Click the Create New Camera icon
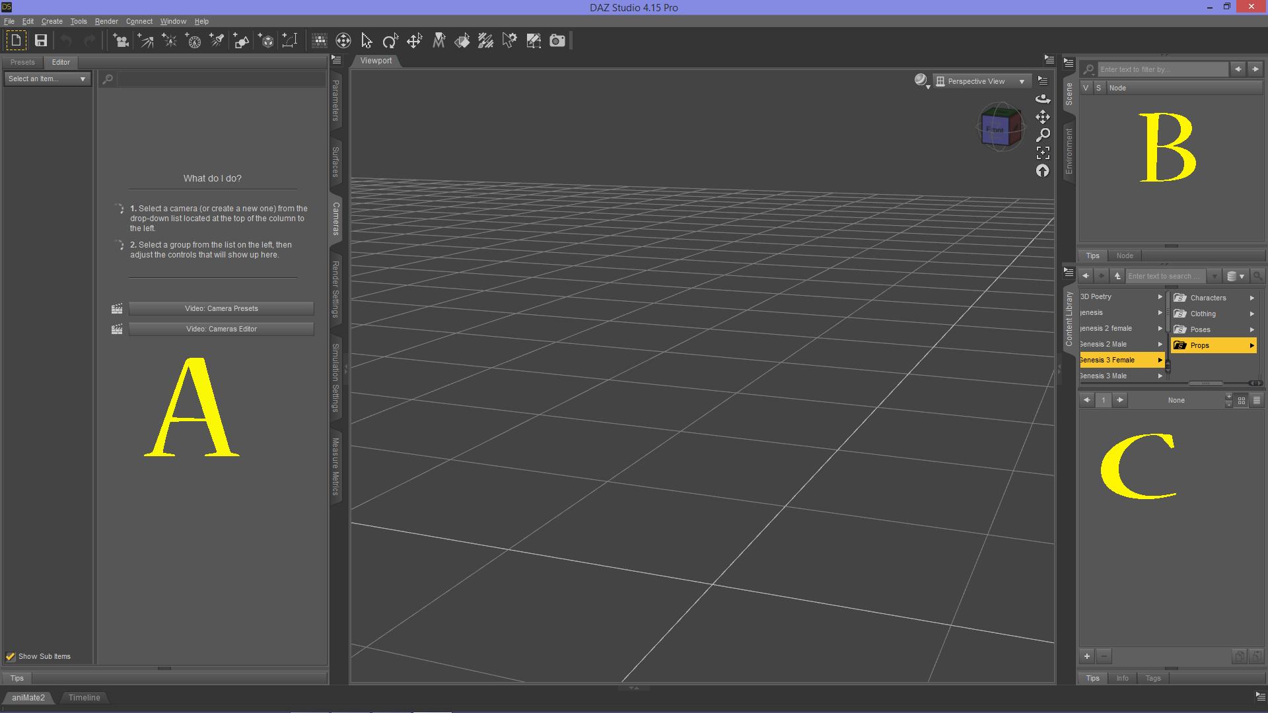 (x=121, y=41)
